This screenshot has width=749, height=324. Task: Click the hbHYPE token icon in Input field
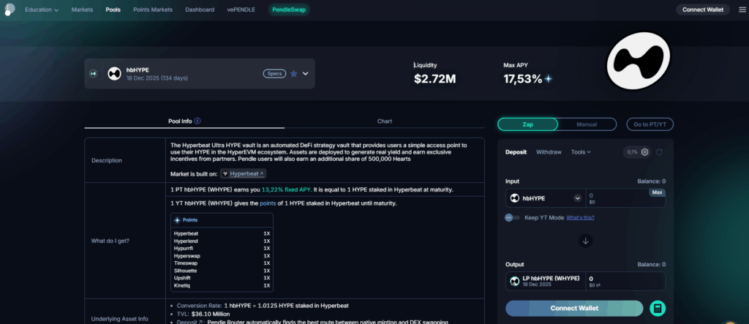515,198
